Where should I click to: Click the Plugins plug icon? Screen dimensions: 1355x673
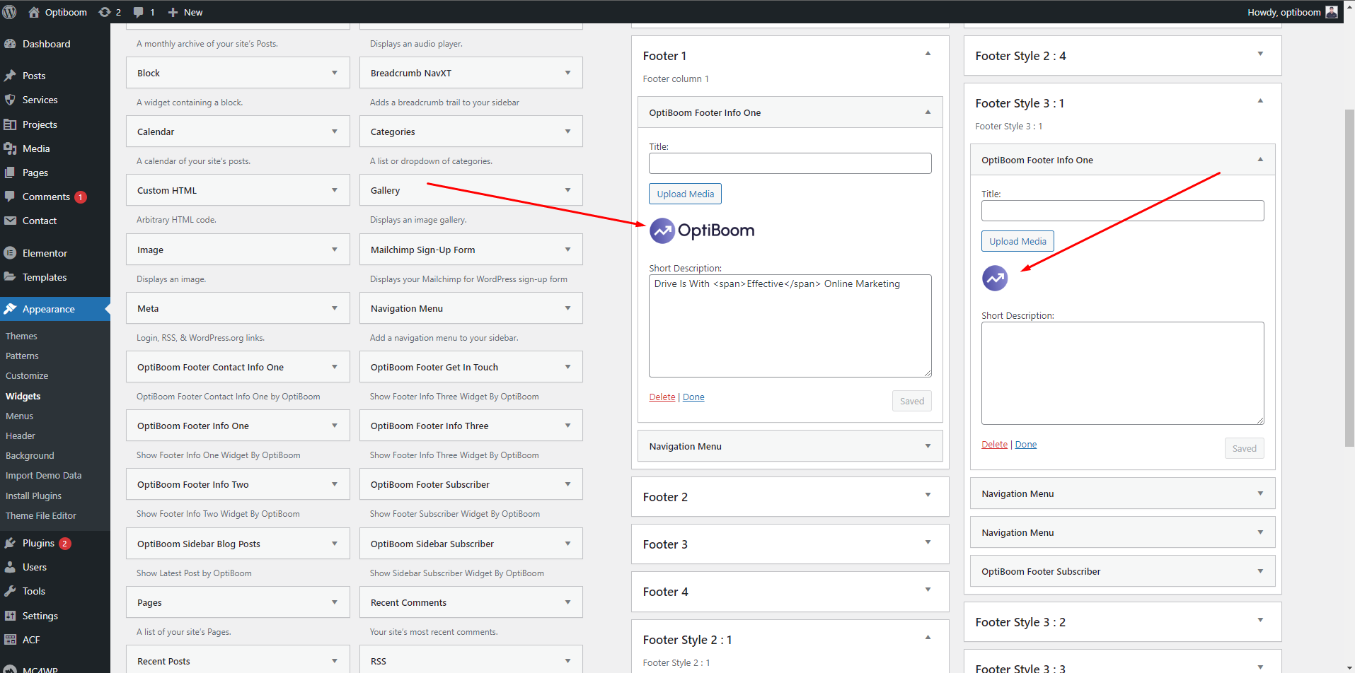pyautogui.click(x=10, y=543)
